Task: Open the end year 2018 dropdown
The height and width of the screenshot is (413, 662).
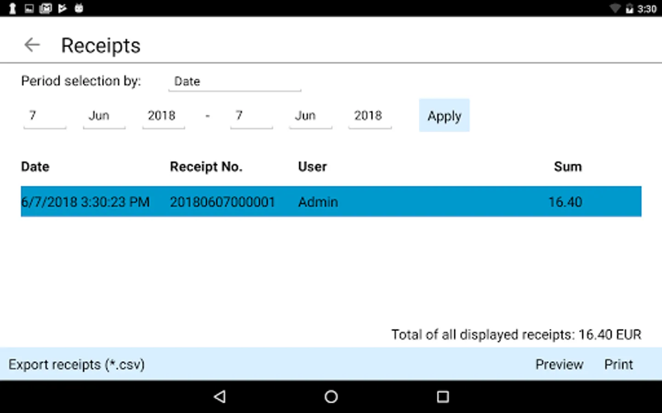Action: (x=370, y=116)
